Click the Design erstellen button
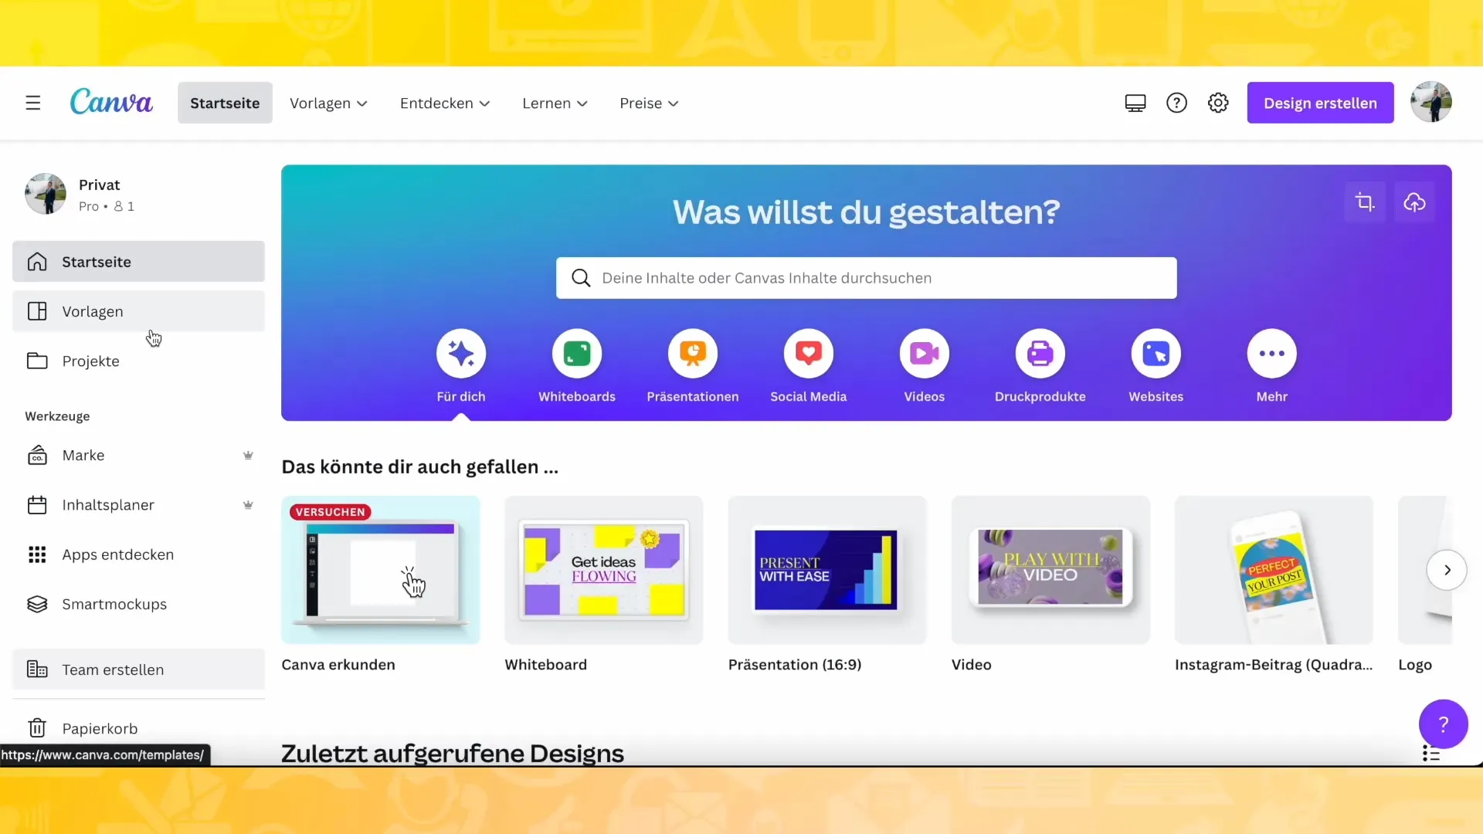 point(1320,103)
